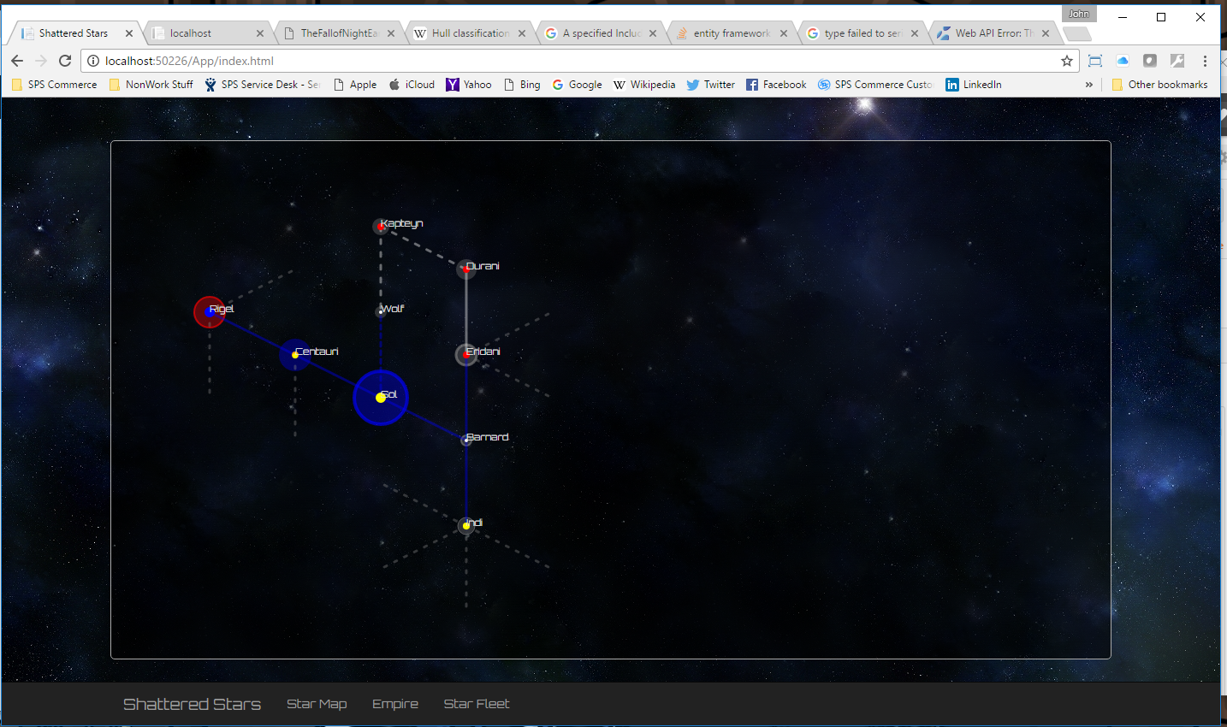Open the Other bookmarks folder
Image resolution: width=1227 pixels, height=727 pixels.
[x=1159, y=85]
